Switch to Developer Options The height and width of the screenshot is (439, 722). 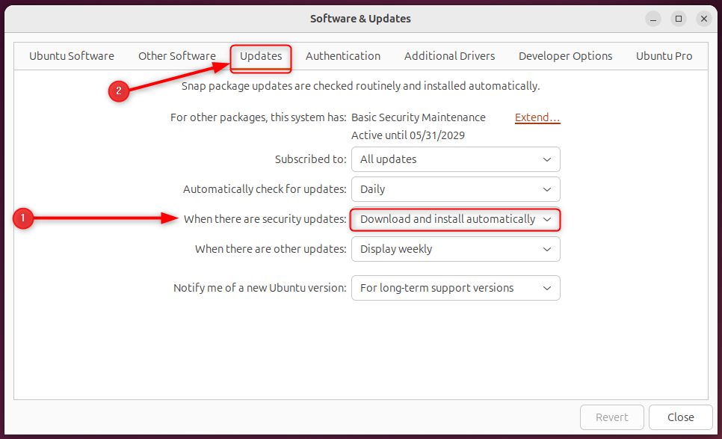pos(565,55)
